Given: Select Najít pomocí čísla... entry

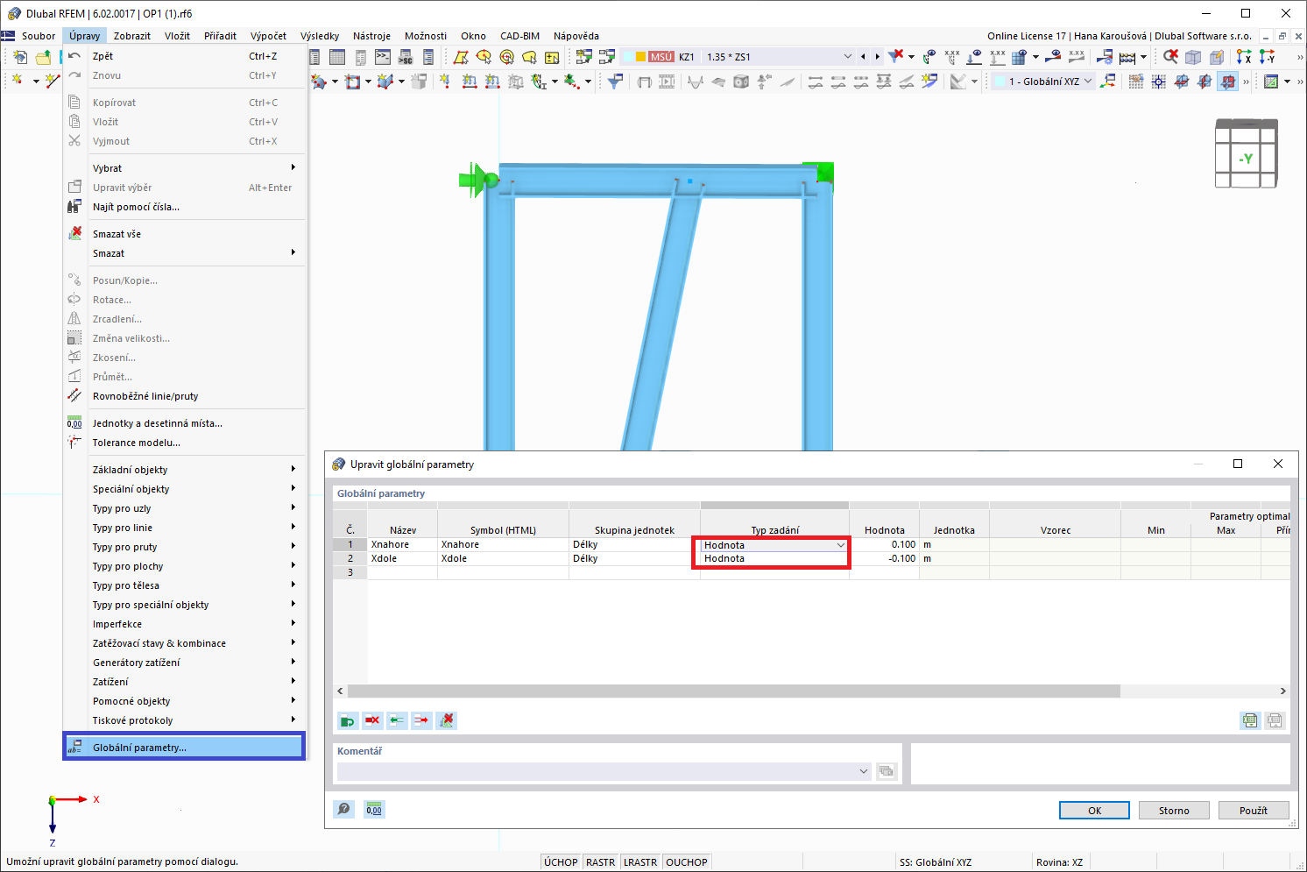Looking at the screenshot, I should 185,207.
